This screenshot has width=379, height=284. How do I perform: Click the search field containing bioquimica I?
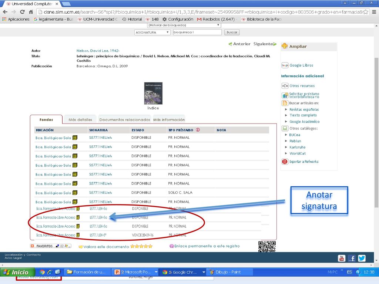pyautogui.click(x=197, y=32)
